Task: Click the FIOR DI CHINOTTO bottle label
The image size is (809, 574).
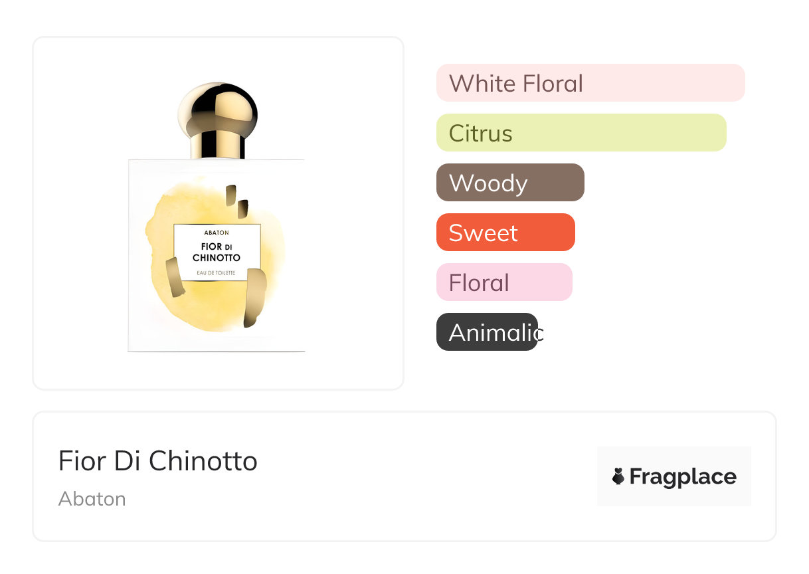Action: [217, 252]
